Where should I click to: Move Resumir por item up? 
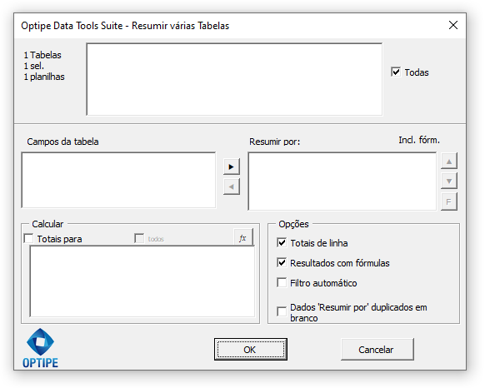(x=449, y=161)
